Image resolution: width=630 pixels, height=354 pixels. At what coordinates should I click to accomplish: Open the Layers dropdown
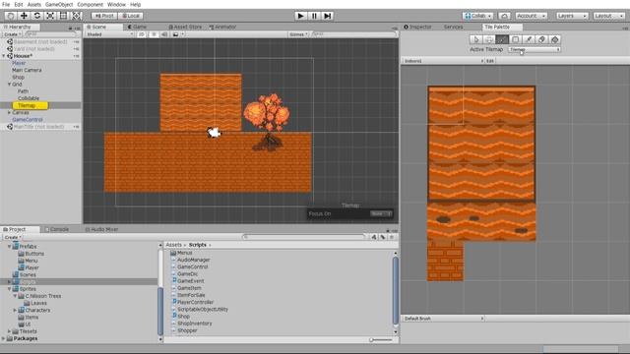pos(572,16)
